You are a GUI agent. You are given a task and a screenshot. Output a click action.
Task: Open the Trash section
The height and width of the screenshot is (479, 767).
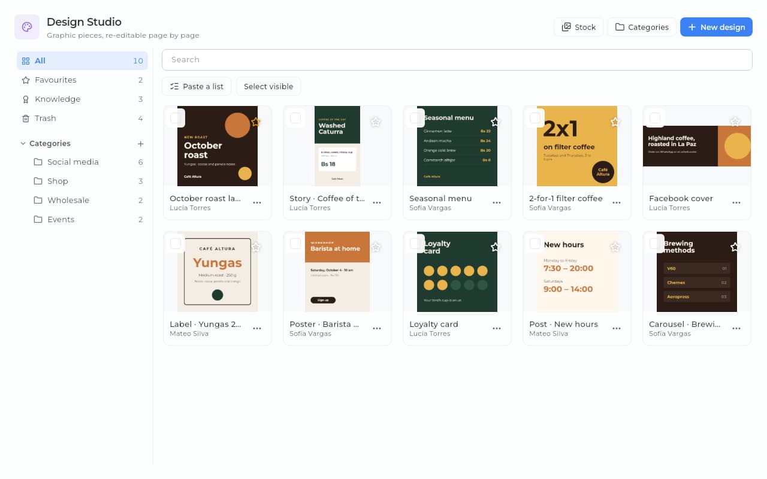click(82, 118)
